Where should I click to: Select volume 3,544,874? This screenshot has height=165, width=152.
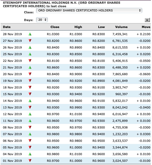[x=120, y=147]
